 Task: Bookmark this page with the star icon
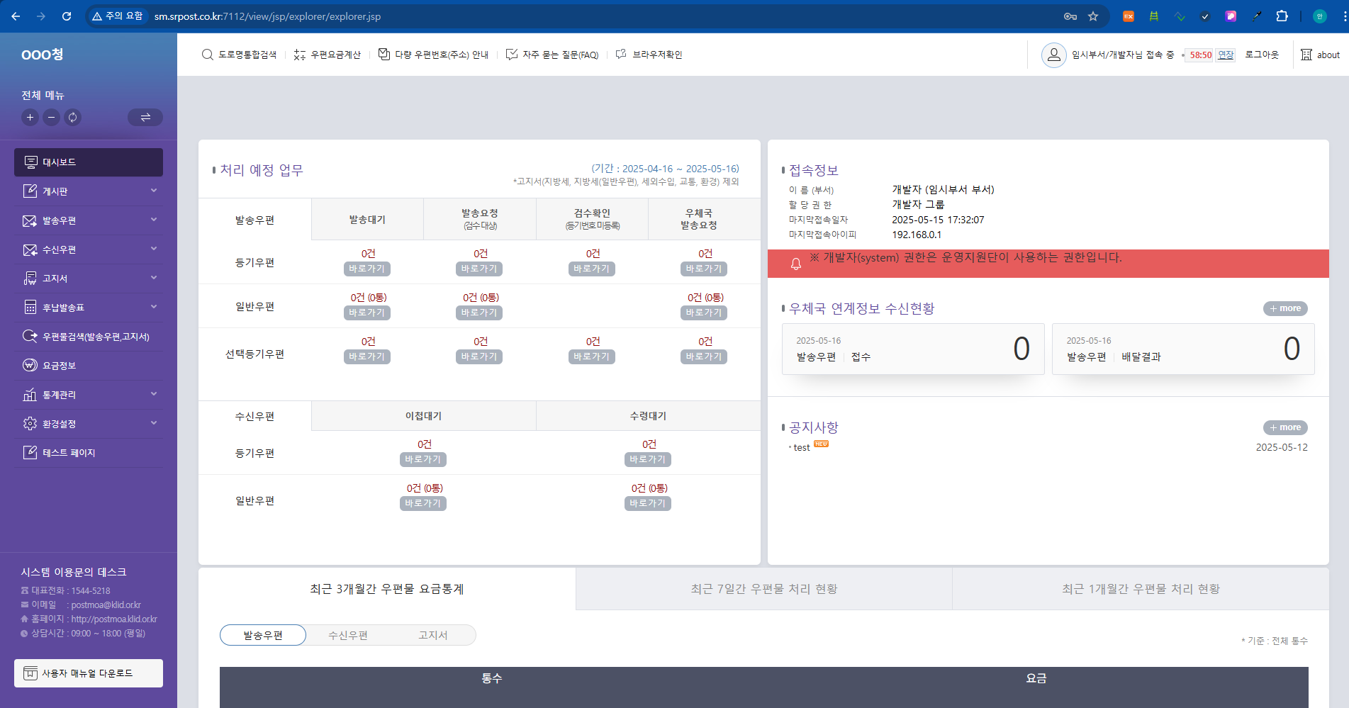click(x=1093, y=16)
